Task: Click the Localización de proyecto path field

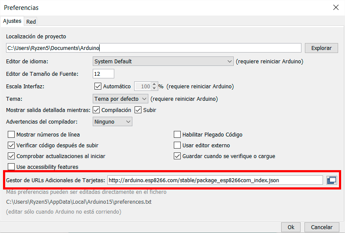Action: coord(153,48)
